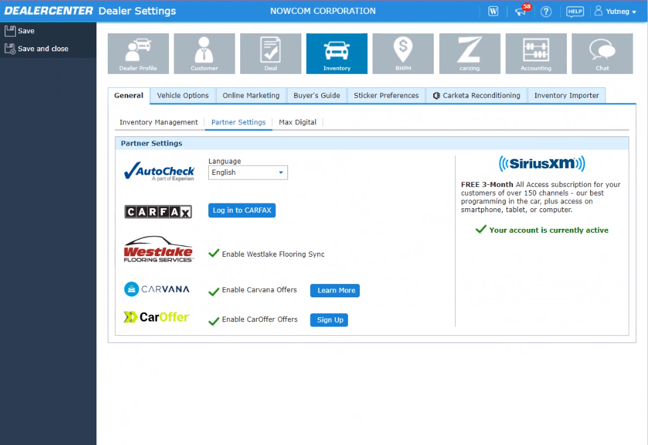Open the Dealer Profile settings tile
This screenshot has width=648, height=445.
[x=138, y=54]
